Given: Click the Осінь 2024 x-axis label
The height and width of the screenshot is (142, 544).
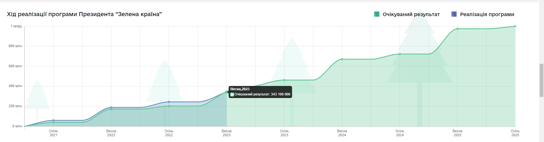Looking at the screenshot, I should 400,133.
